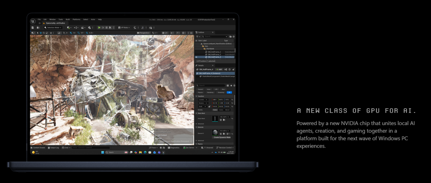Collapse the Materials section

click(x=196, y=127)
